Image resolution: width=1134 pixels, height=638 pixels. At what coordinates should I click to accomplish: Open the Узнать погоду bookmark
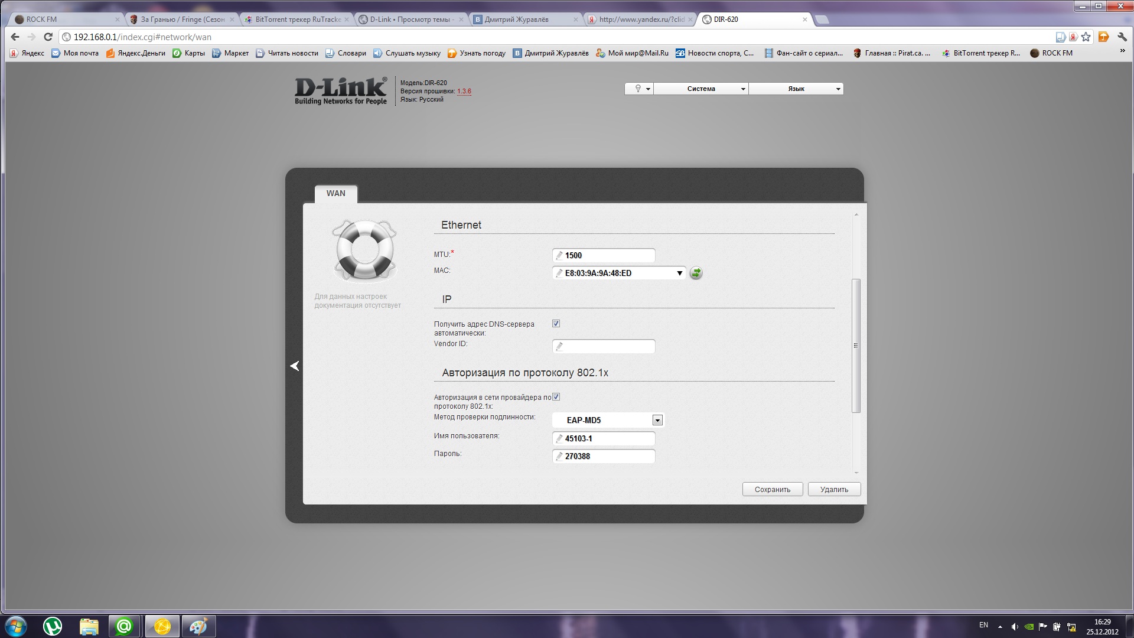pyautogui.click(x=477, y=53)
